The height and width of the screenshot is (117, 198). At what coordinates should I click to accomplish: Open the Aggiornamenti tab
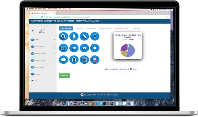click(x=105, y=29)
